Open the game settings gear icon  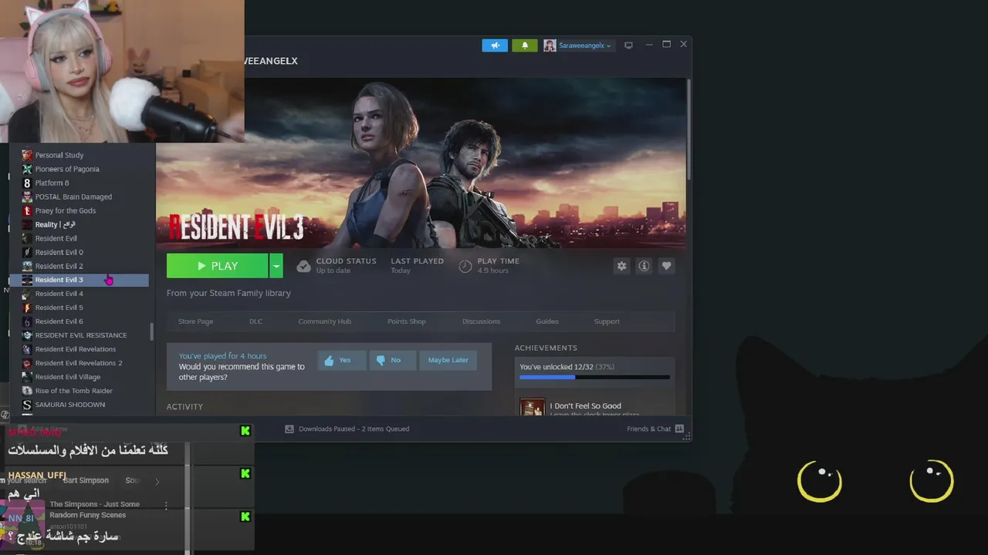point(621,266)
